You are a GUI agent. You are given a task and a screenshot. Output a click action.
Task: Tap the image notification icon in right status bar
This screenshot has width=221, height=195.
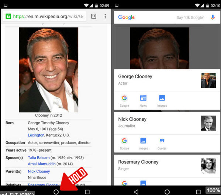pos(117,6)
